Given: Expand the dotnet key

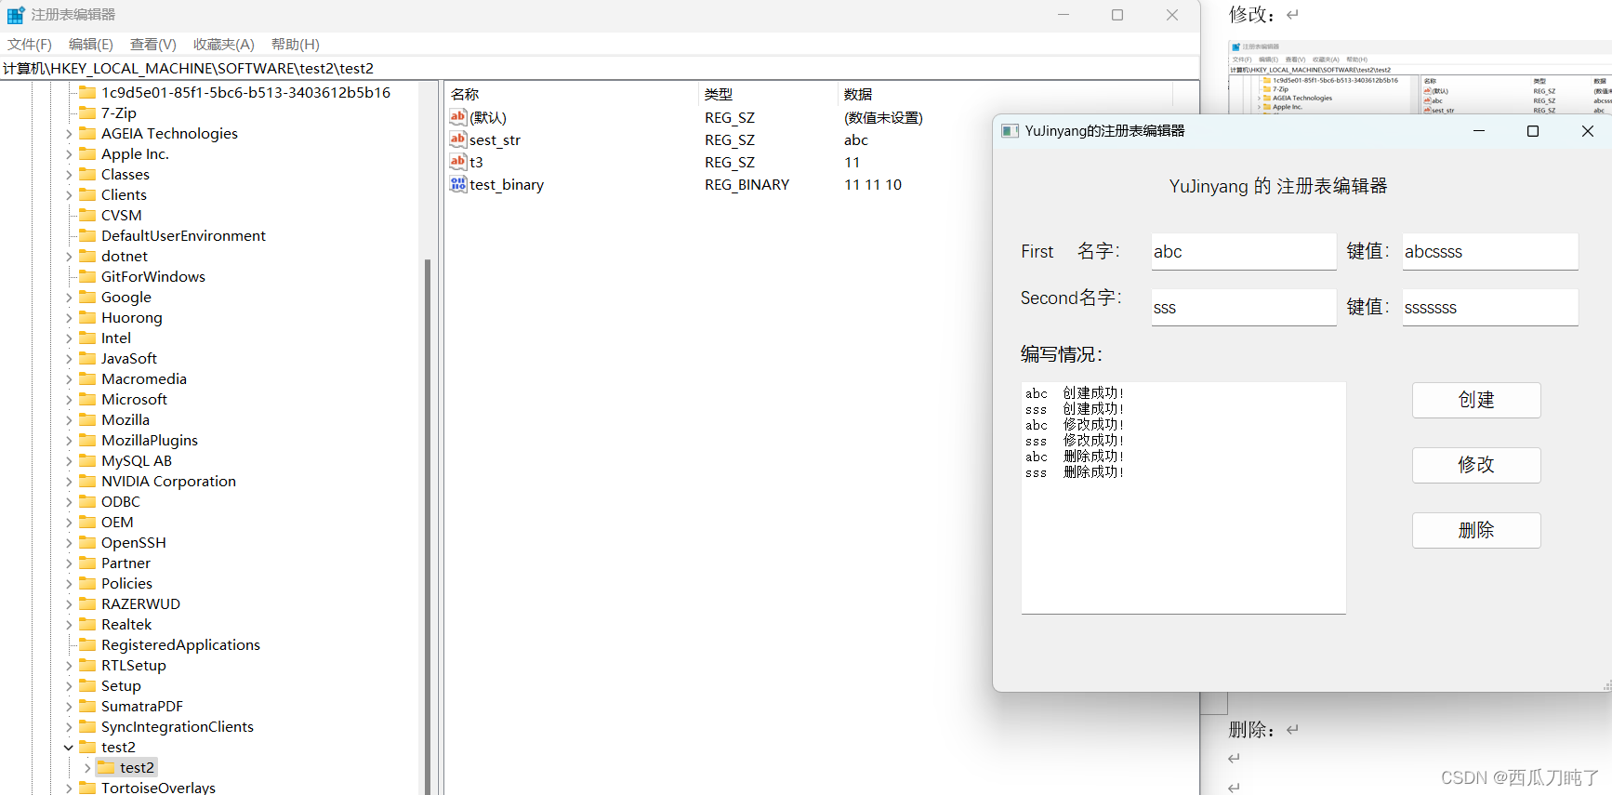Looking at the screenshot, I should [x=69, y=257].
